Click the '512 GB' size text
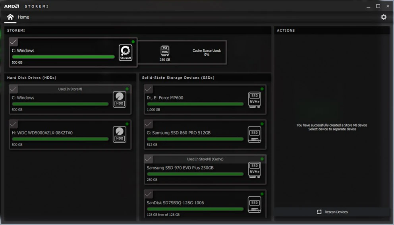This screenshot has height=225, width=394. coord(152,145)
